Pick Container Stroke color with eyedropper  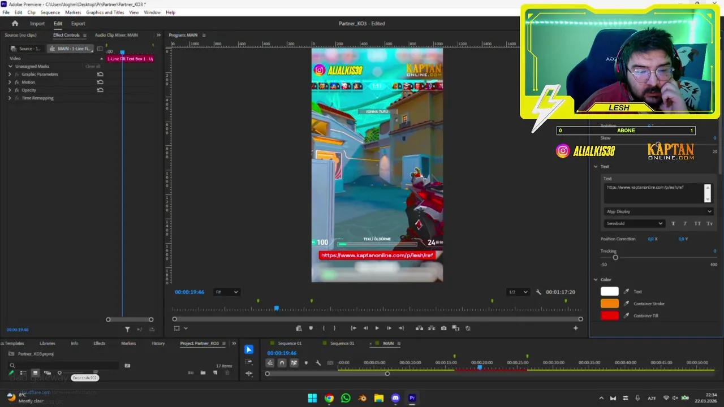(626, 304)
